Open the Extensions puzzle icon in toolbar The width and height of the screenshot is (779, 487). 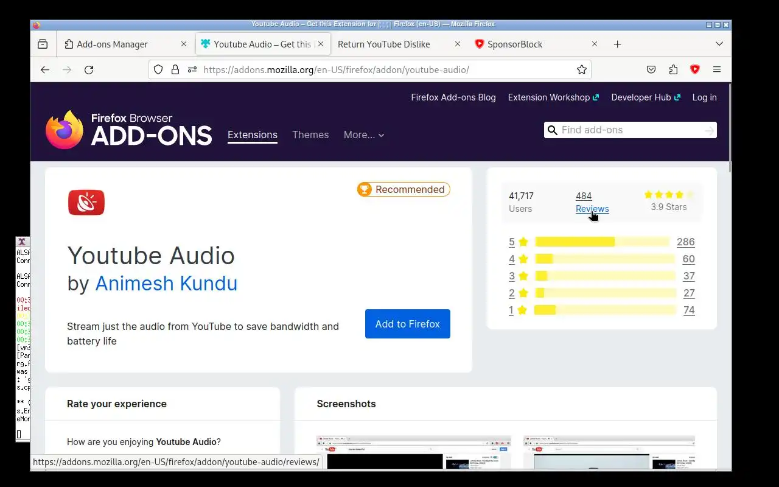673,69
